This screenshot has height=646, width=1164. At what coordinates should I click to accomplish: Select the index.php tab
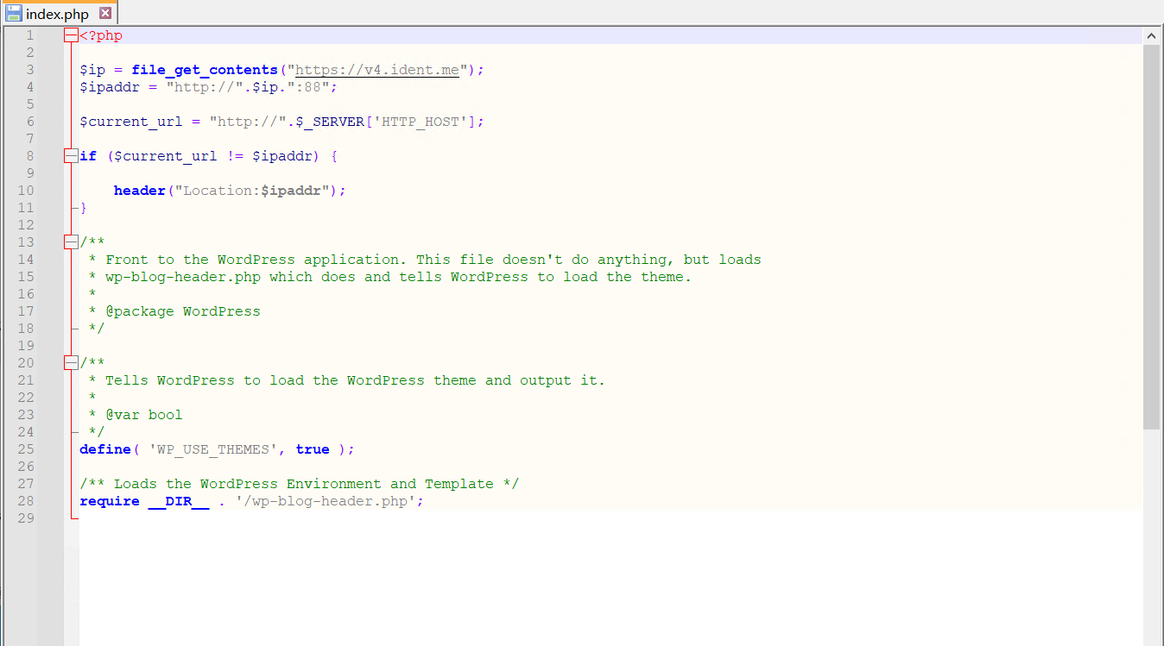coord(56,13)
